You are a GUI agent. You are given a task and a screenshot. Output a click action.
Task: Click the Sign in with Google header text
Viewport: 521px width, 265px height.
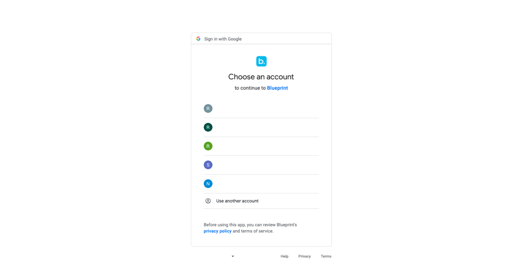tap(223, 39)
